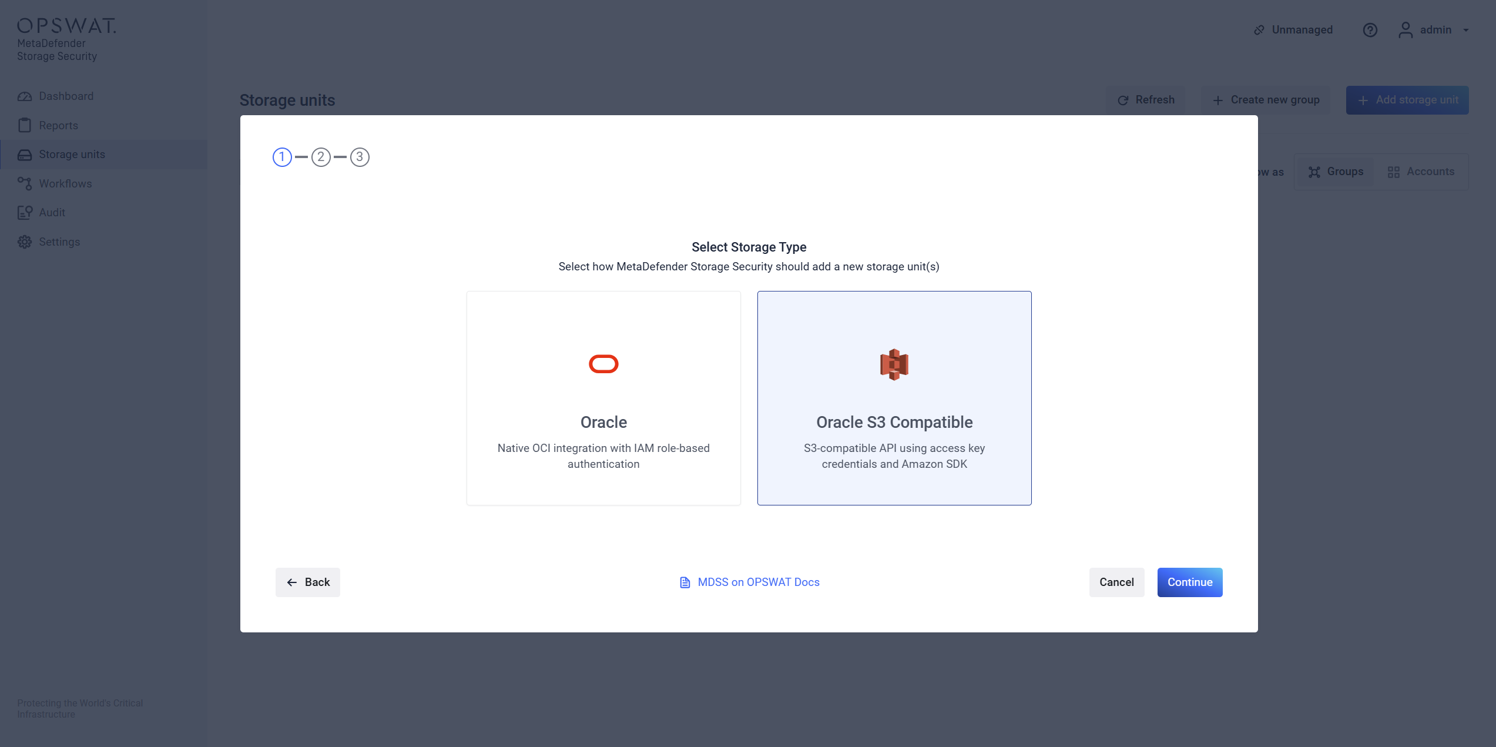
Task: Jump to wizard step 2 circle
Action: pyautogui.click(x=321, y=157)
